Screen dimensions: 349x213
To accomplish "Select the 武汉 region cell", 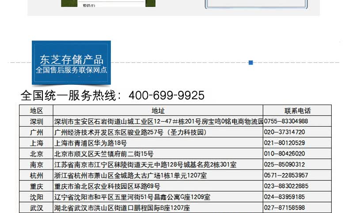I will (x=36, y=208).
